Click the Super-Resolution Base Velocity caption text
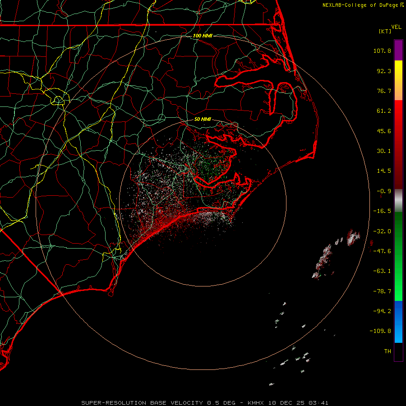The width and height of the screenshot is (406, 406). tap(205, 403)
